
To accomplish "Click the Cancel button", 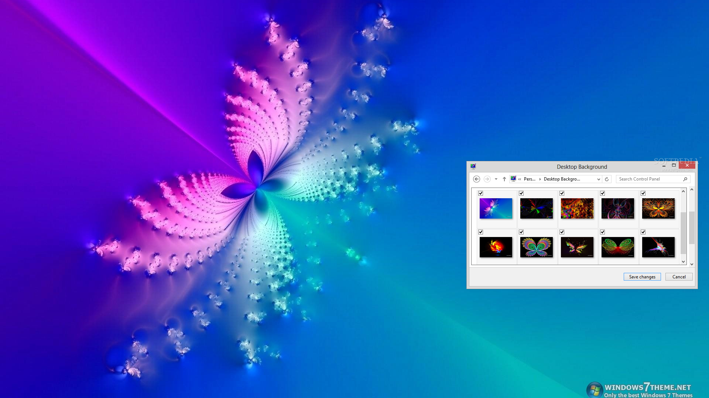I will [679, 277].
